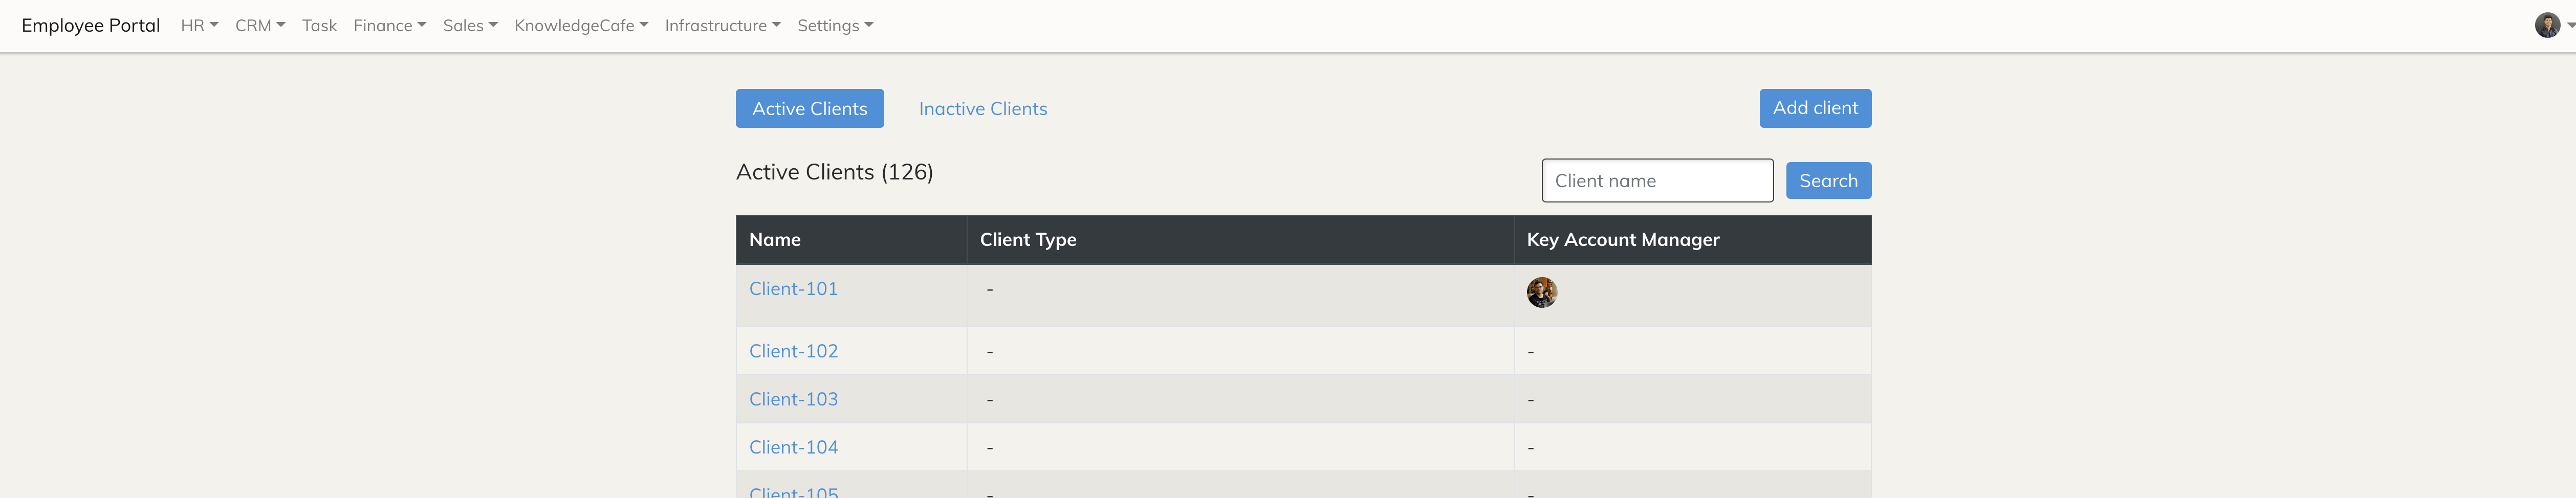This screenshot has height=498, width=2576.
Task: Open the HR dropdown menu
Action: [198, 25]
